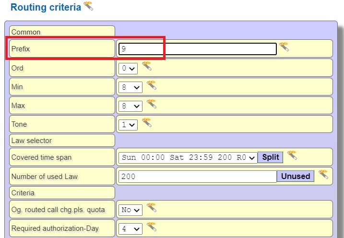344x238 pixels.
Task: Click the wrench icon next to Prefix field
Action: click(x=284, y=47)
